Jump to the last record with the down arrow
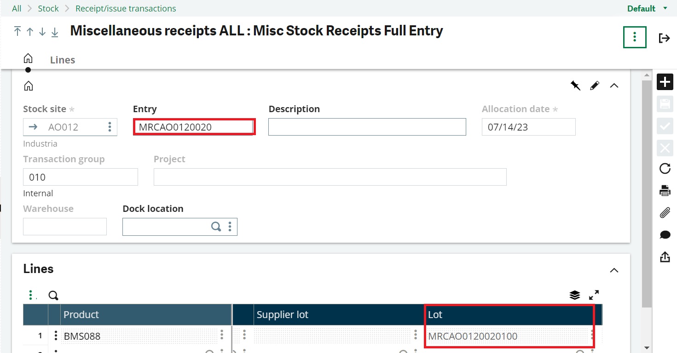677x353 pixels. 55,31
